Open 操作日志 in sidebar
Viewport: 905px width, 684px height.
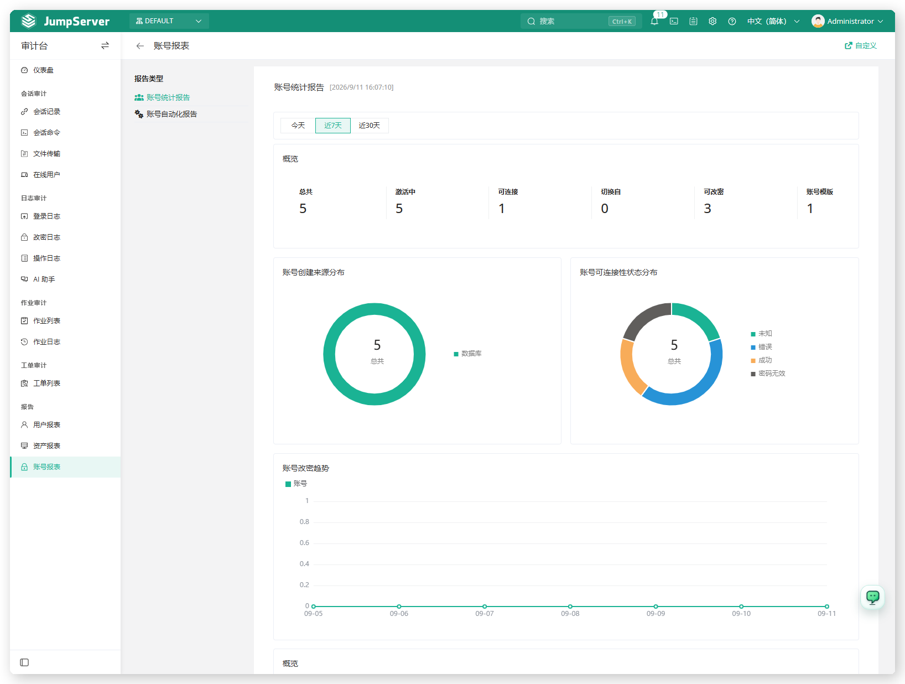click(x=65, y=258)
